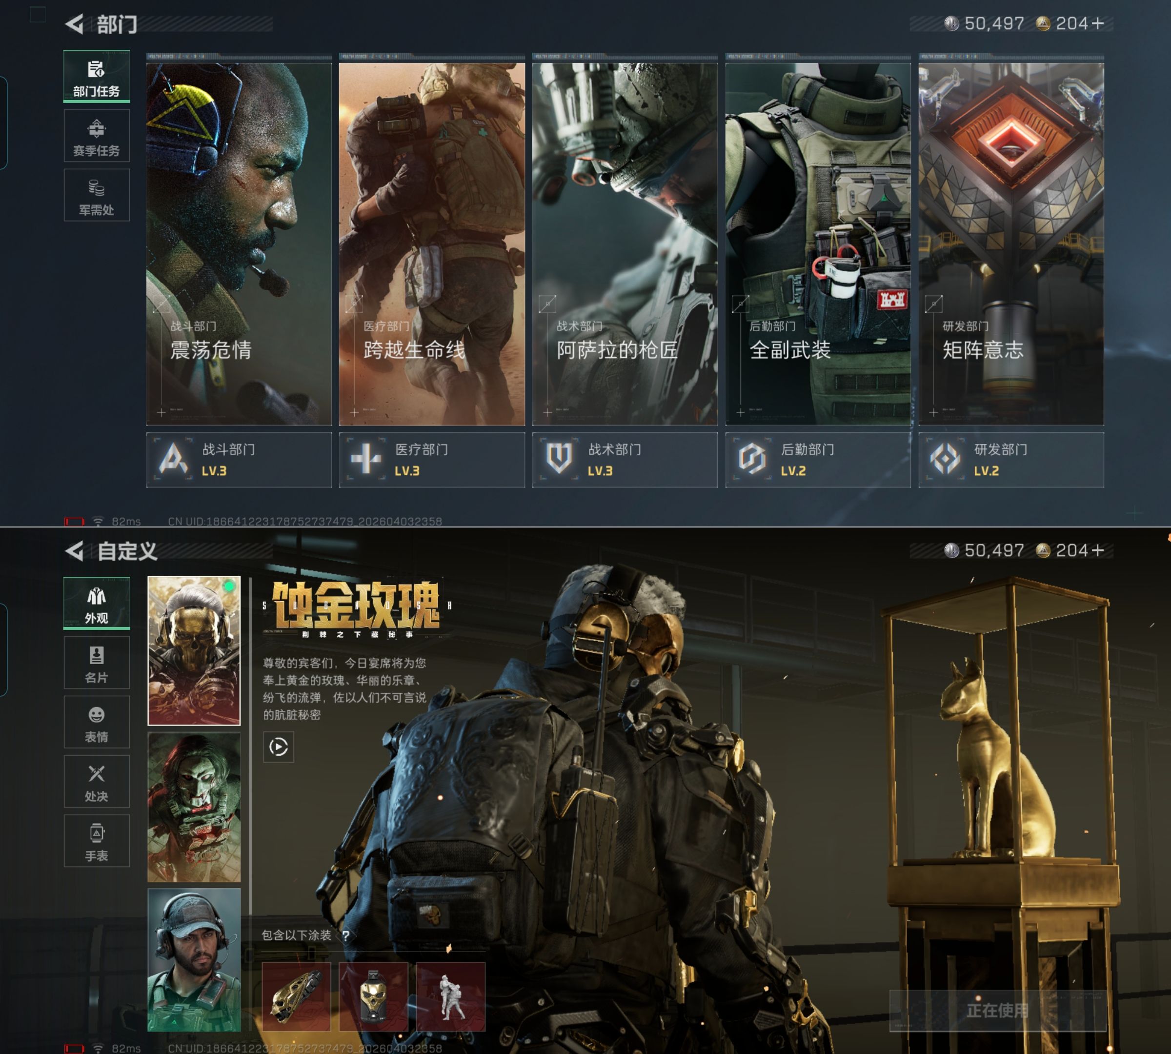Open the 阿萨拉的枪匠 tactical mission card

point(625,243)
